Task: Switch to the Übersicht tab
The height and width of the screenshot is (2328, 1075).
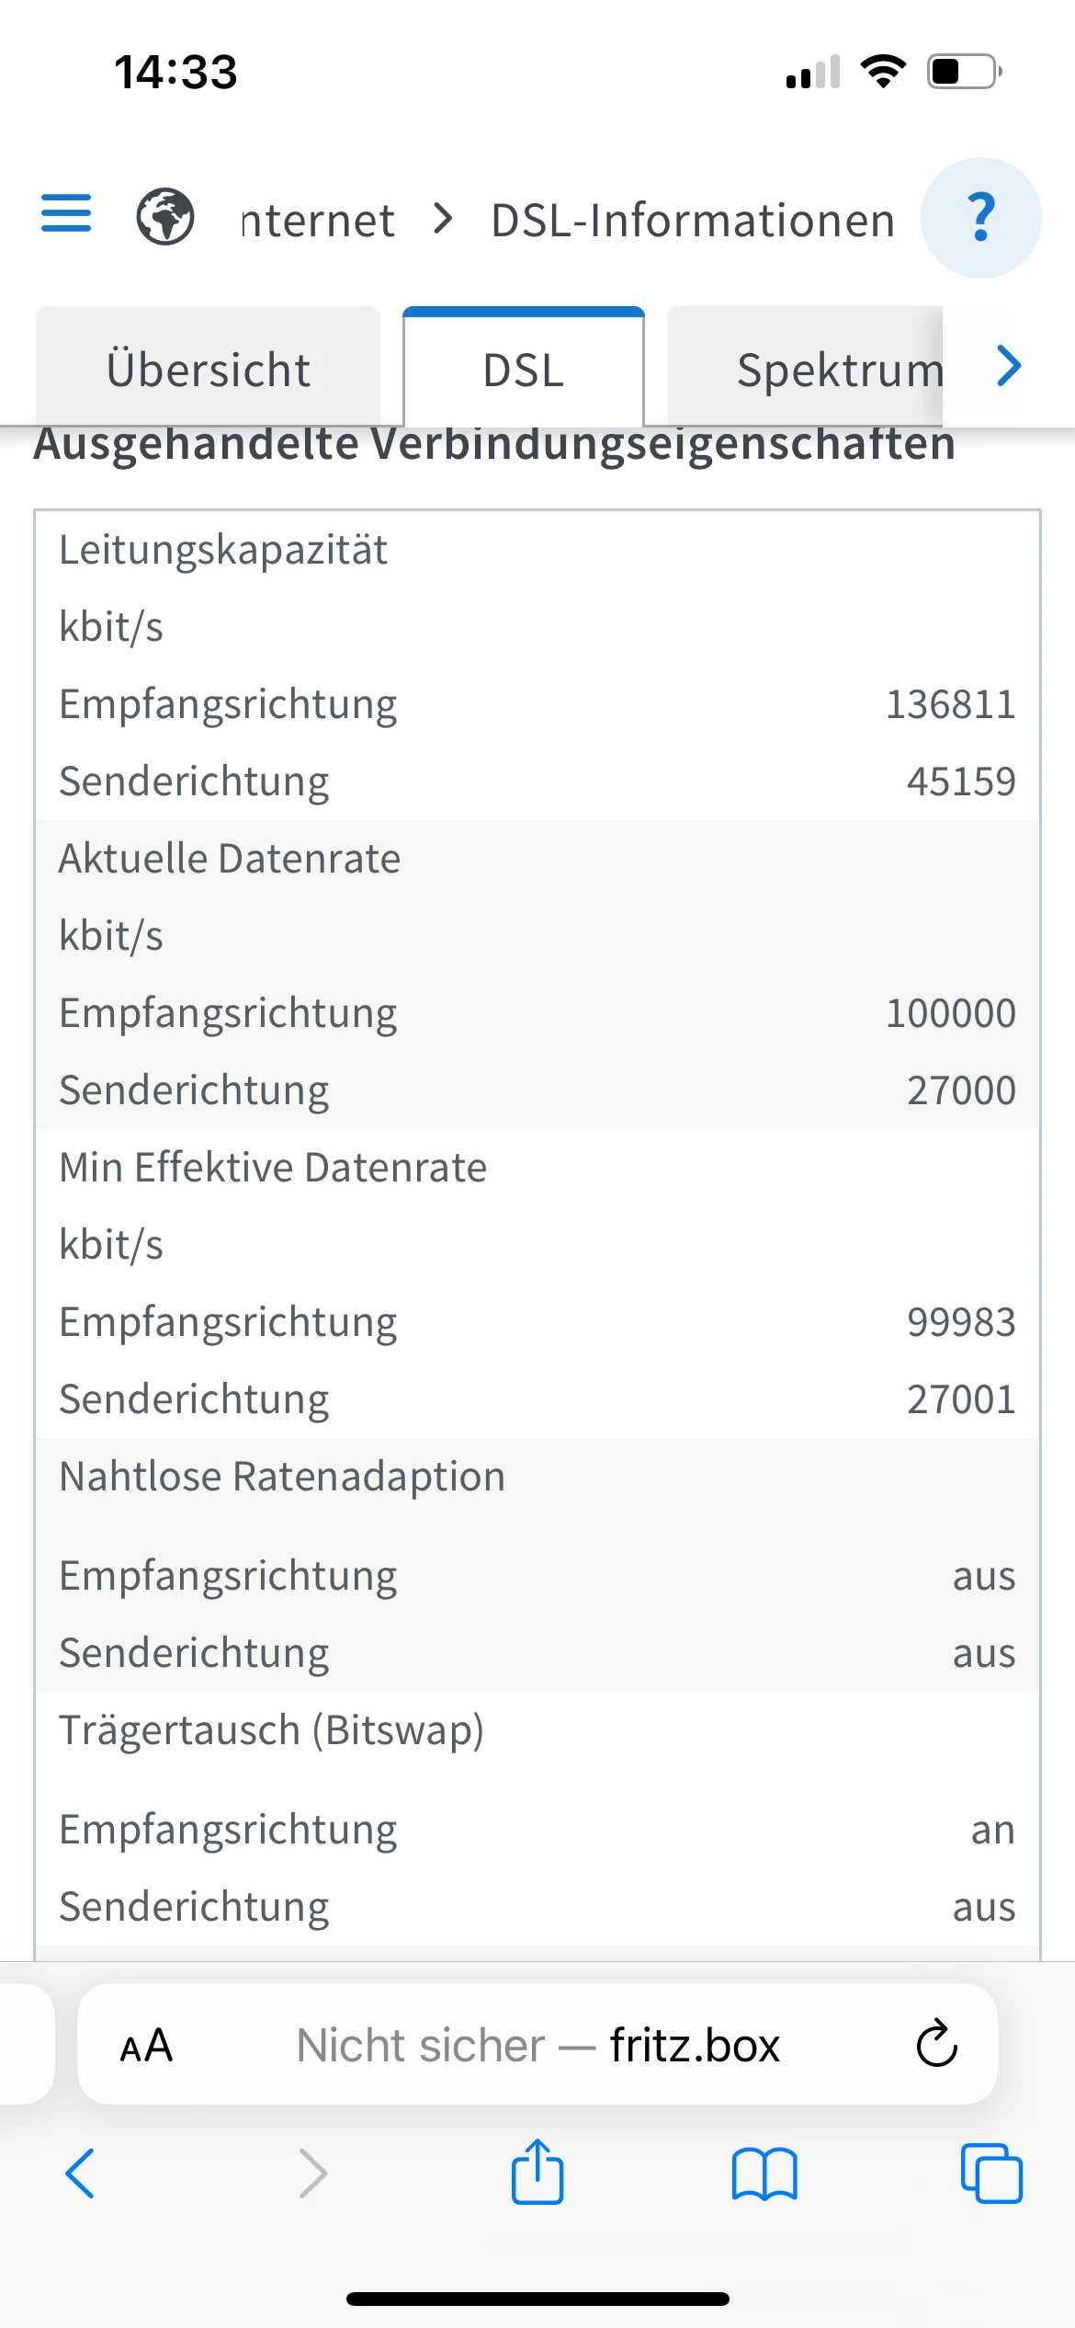Action: coord(209,370)
